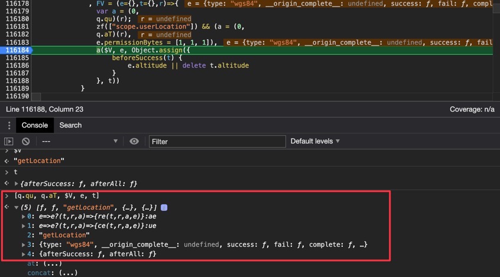This screenshot has width=500, height=277.
Task: Expand array index 4 afterSuccess object
Action: pos(24,254)
